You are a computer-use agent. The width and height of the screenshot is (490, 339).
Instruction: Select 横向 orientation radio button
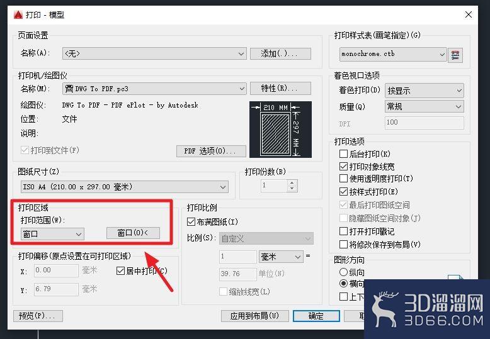(x=343, y=284)
